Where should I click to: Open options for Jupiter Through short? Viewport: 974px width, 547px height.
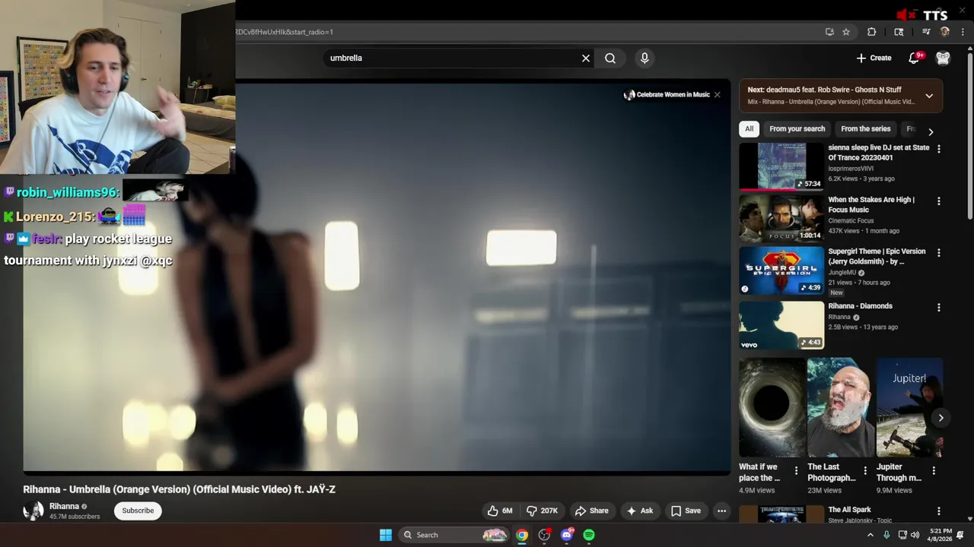tap(934, 471)
